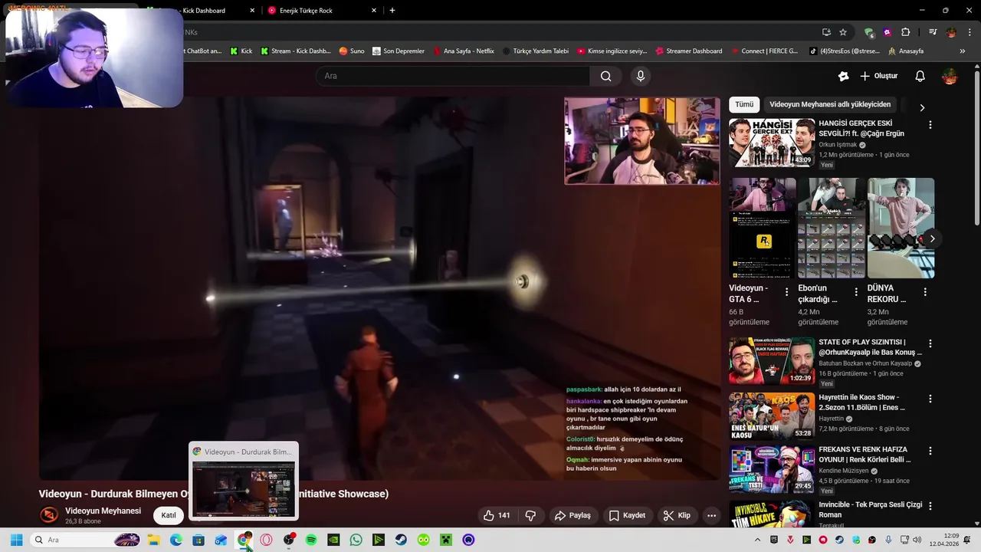Open the Opera GX taskbar icon
The image size is (981, 552).
click(266, 540)
